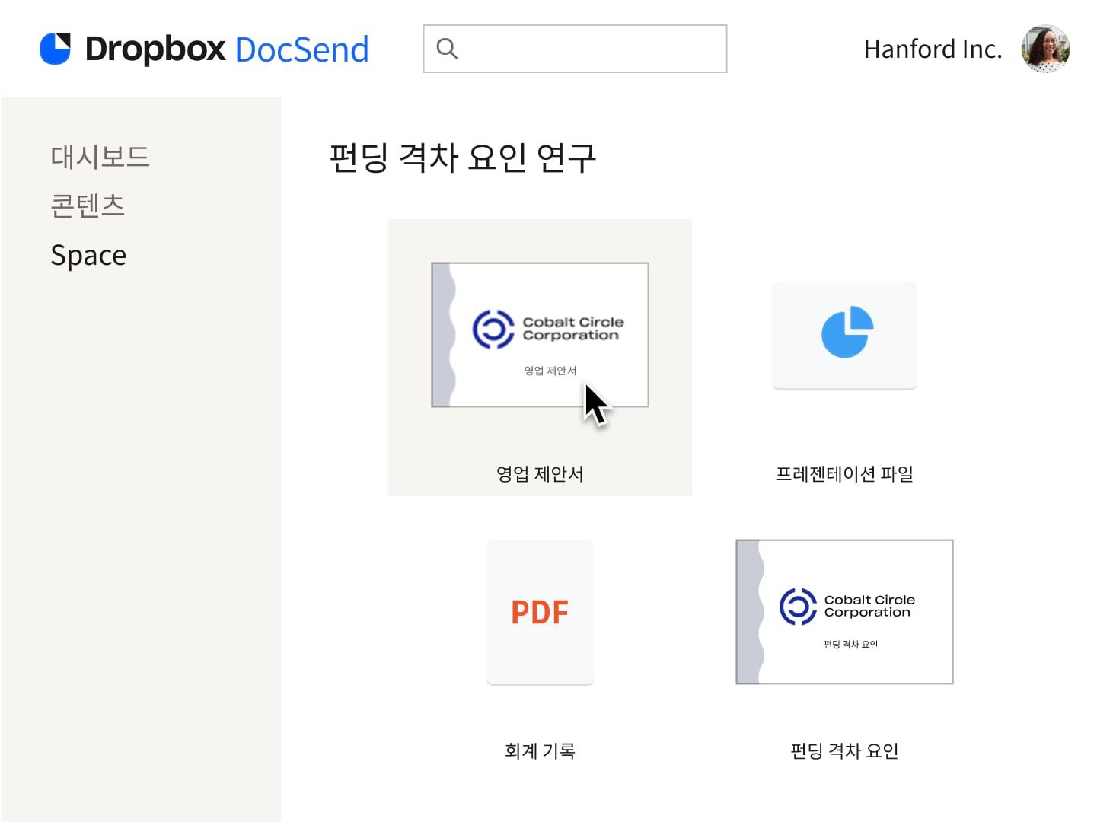Select Space in the sidebar

coord(88,254)
